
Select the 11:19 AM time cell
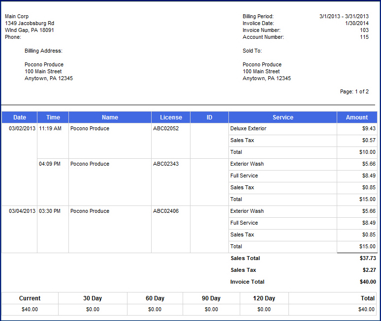50,128
